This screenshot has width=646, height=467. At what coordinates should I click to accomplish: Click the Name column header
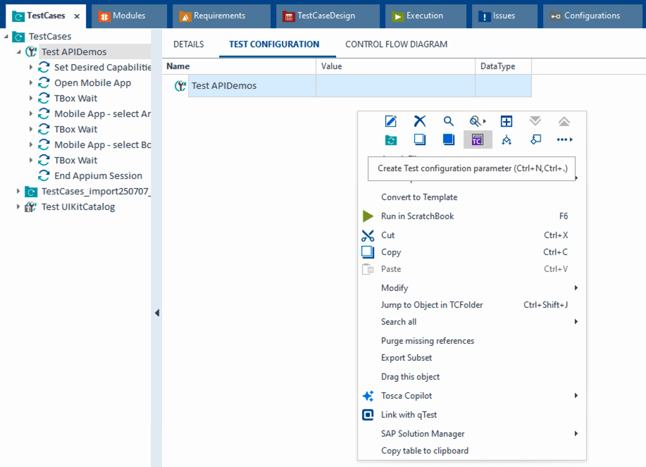click(x=239, y=66)
